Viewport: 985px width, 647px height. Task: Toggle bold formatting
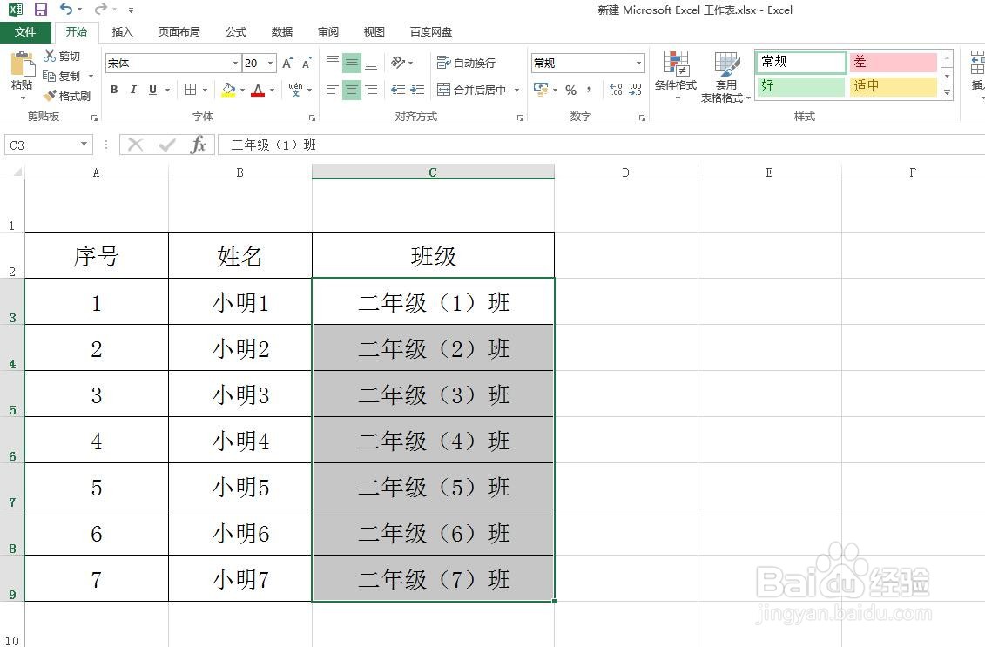tap(114, 90)
